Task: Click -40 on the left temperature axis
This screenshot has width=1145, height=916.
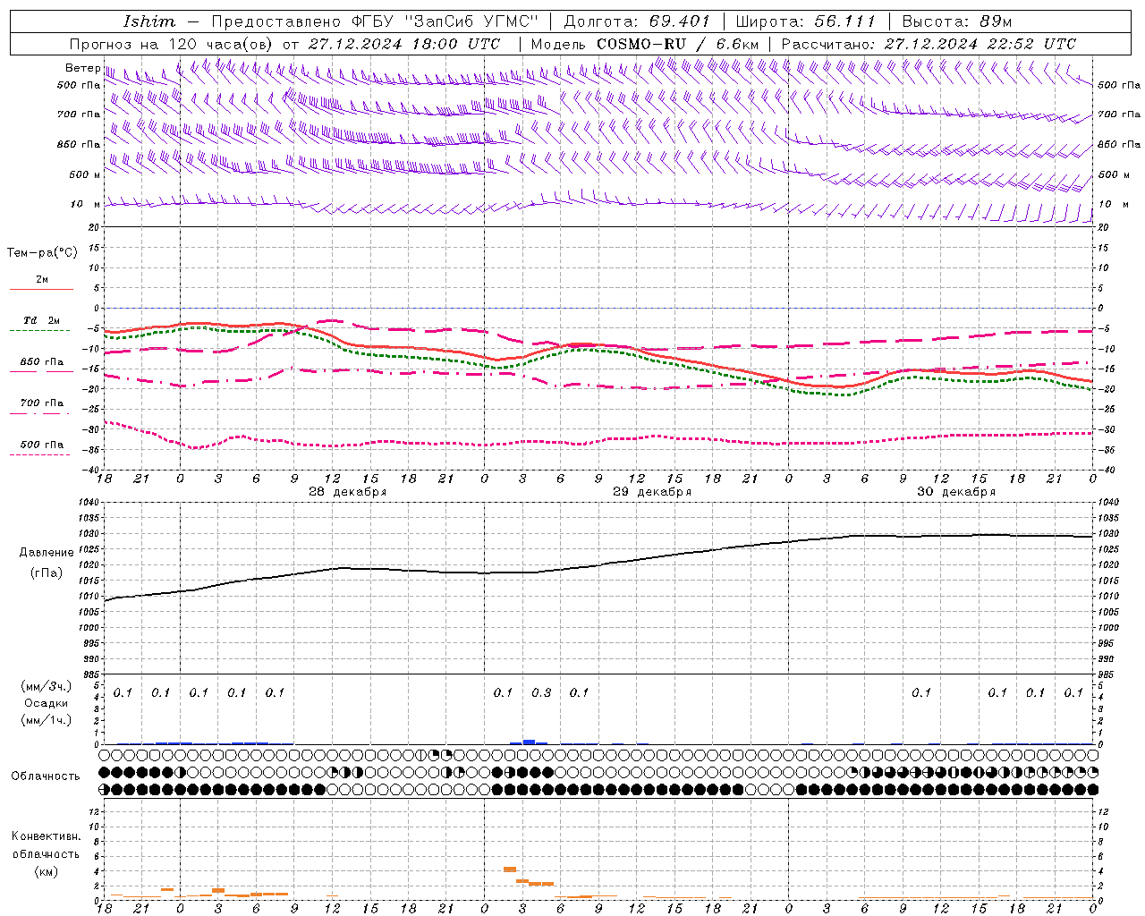Action: coord(90,471)
